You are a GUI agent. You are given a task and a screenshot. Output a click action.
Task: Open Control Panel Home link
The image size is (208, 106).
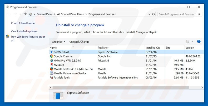[23, 23]
